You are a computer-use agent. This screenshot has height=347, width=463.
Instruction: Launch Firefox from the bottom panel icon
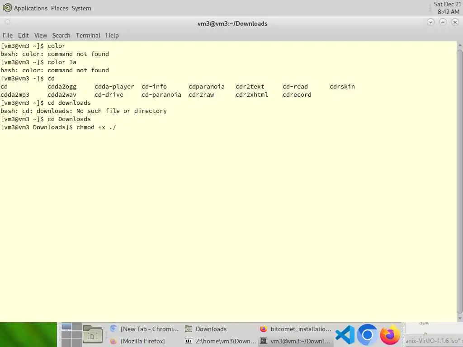[x=390, y=335]
